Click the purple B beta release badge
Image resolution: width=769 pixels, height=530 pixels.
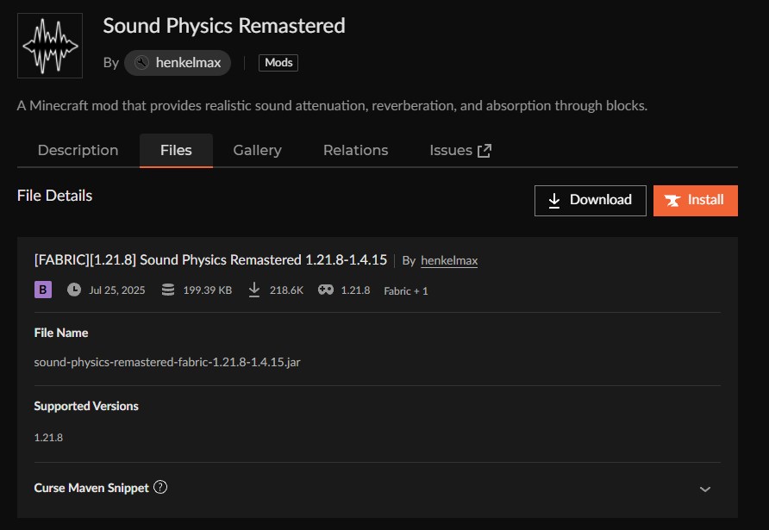43,290
